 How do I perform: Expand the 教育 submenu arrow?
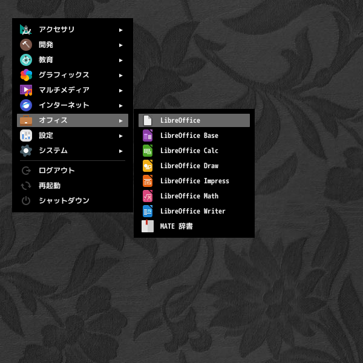pyautogui.click(x=120, y=60)
